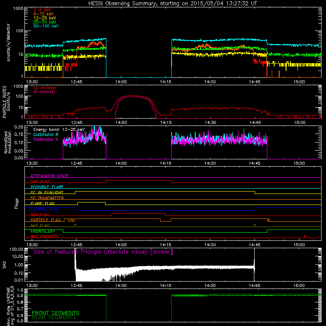Click the 0.20 tick on the modulation axis

pos(19,127)
